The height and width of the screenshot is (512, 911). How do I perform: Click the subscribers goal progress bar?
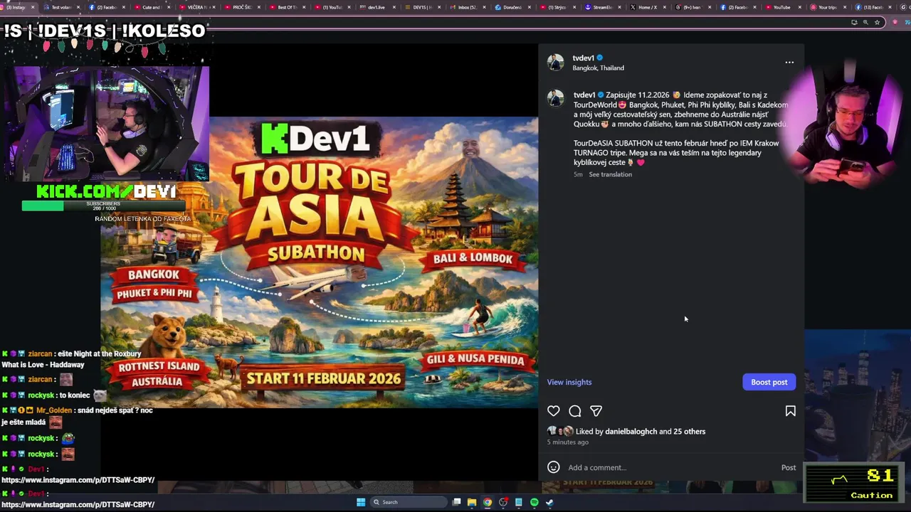tap(104, 206)
